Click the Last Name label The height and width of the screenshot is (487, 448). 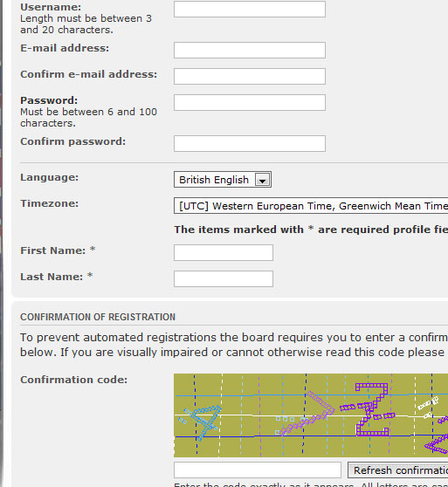[56, 277]
